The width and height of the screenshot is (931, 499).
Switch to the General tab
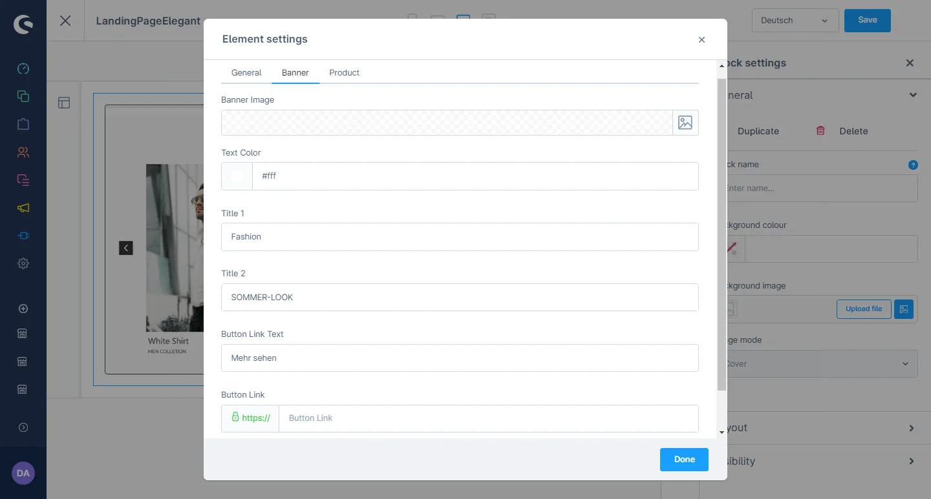[246, 72]
